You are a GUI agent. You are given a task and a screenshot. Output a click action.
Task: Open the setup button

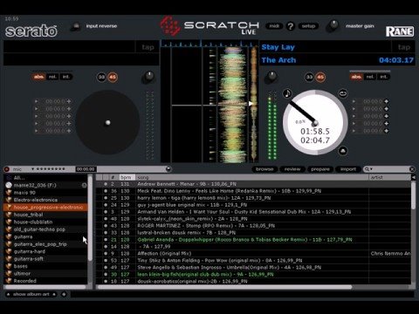308,26
